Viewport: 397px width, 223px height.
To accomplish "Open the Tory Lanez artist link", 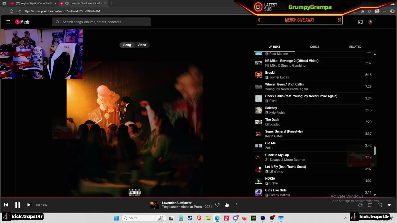I will (x=170, y=207).
